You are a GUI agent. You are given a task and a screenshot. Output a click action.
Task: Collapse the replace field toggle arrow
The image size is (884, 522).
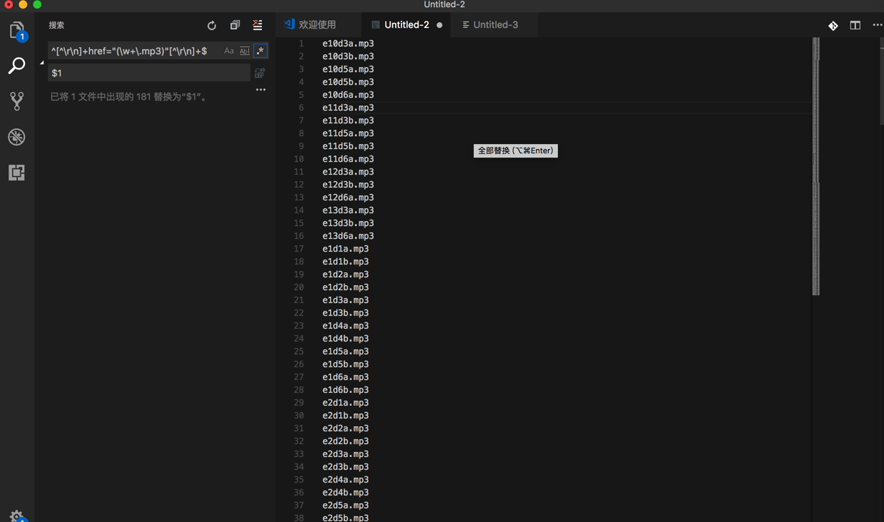point(41,62)
